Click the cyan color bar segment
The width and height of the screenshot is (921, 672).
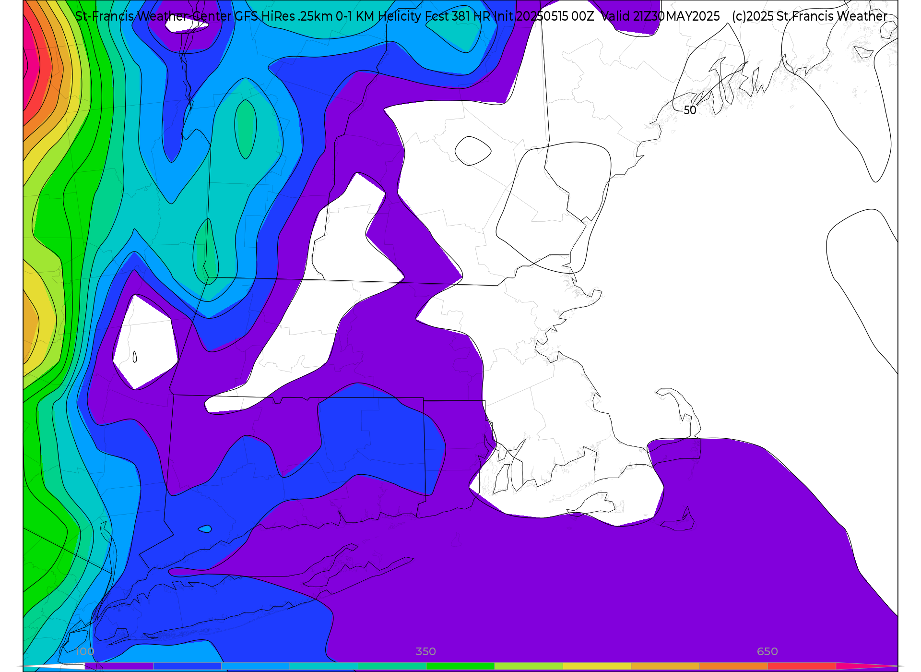pos(324,666)
